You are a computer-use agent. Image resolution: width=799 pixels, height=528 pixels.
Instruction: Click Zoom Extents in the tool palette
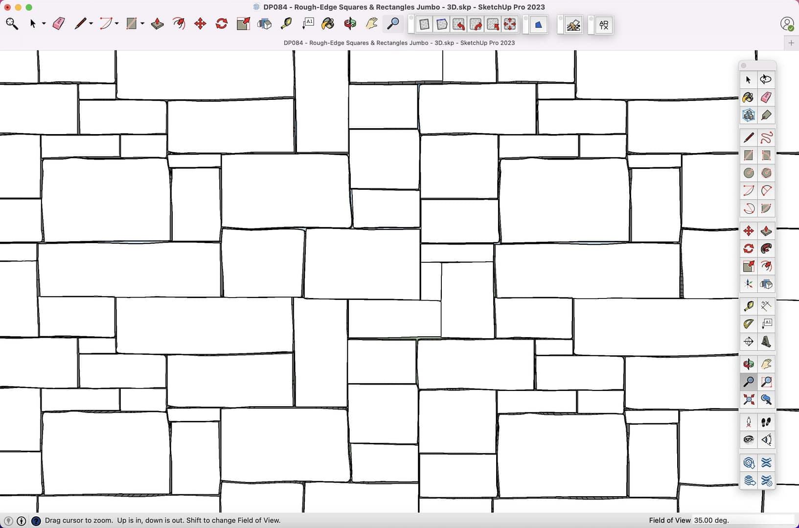point(748,400)
